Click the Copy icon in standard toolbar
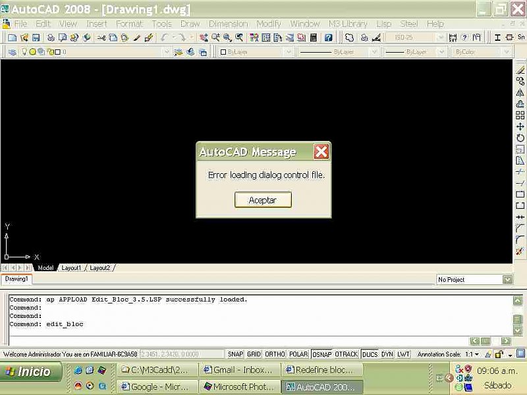The height and width of the screenshot is (395, 527). click(113, 38)
